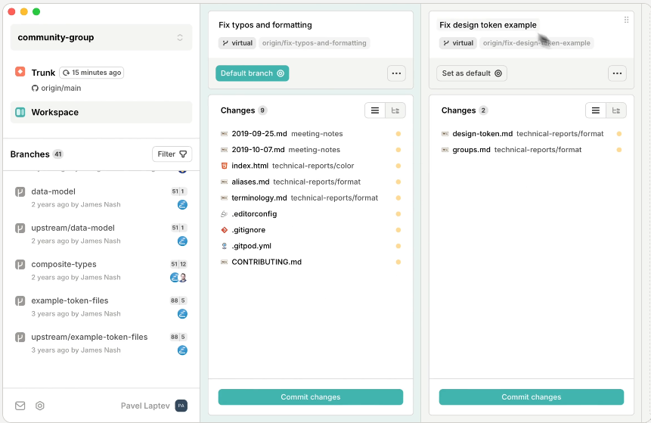Screen dimensions: 651x423
Task: Switch first Changes panel to tree view
Action: tap(395, 110)
